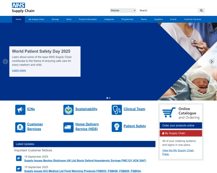The image size is (217, 173).
Task: Open the Suppliers menu item
Action: coord(158,19)
